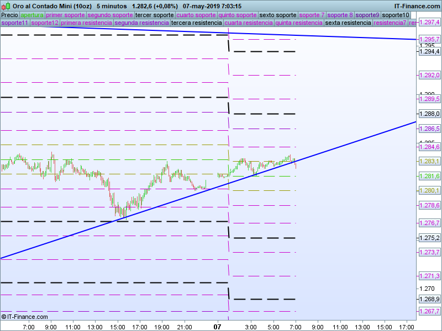Click the 07 day marker on time axis

pos(217,327)
